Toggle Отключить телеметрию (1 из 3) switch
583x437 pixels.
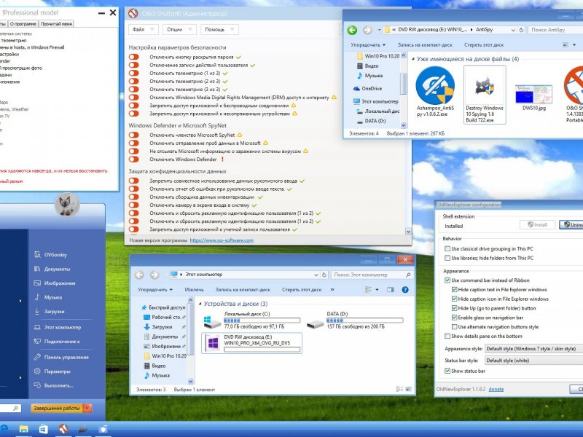134,74
